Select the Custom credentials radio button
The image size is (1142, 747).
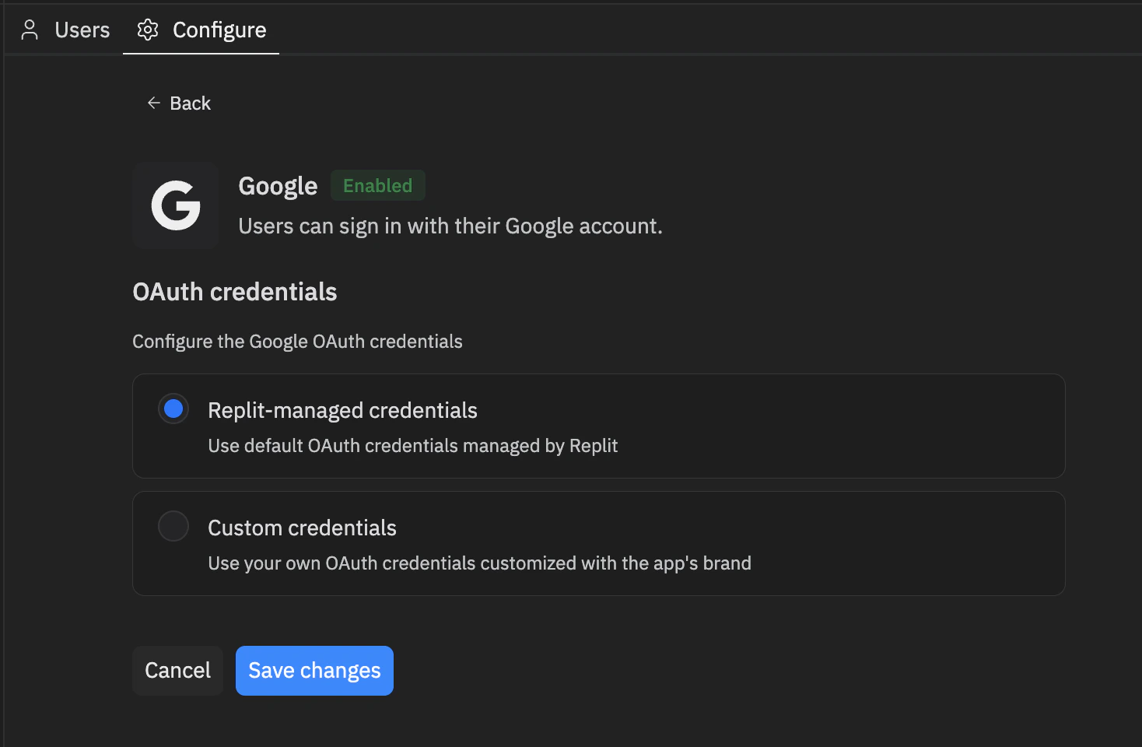pos(173,526)
